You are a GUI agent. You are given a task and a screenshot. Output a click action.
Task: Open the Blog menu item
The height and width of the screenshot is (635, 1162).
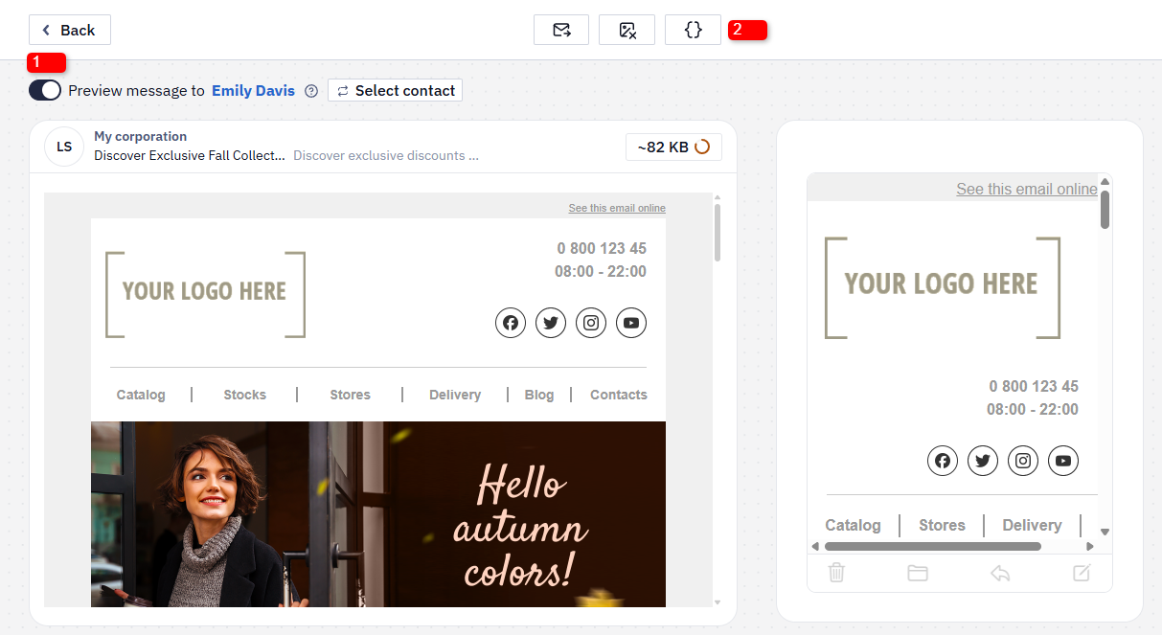[x=539, y=395]
